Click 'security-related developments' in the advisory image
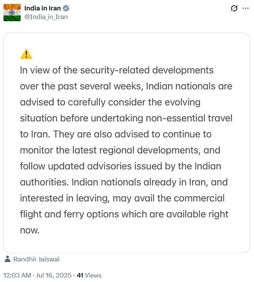 click(146, 70)
